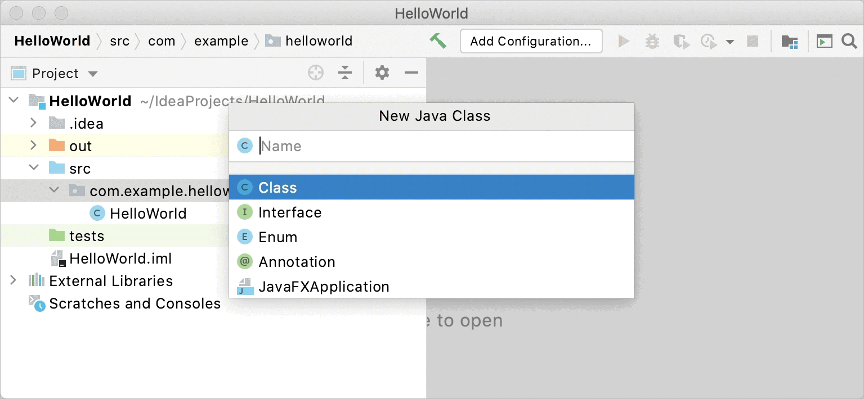Click the run-in-window toolbar icon
The image size is (864, 399).
(x=824, y=40)
